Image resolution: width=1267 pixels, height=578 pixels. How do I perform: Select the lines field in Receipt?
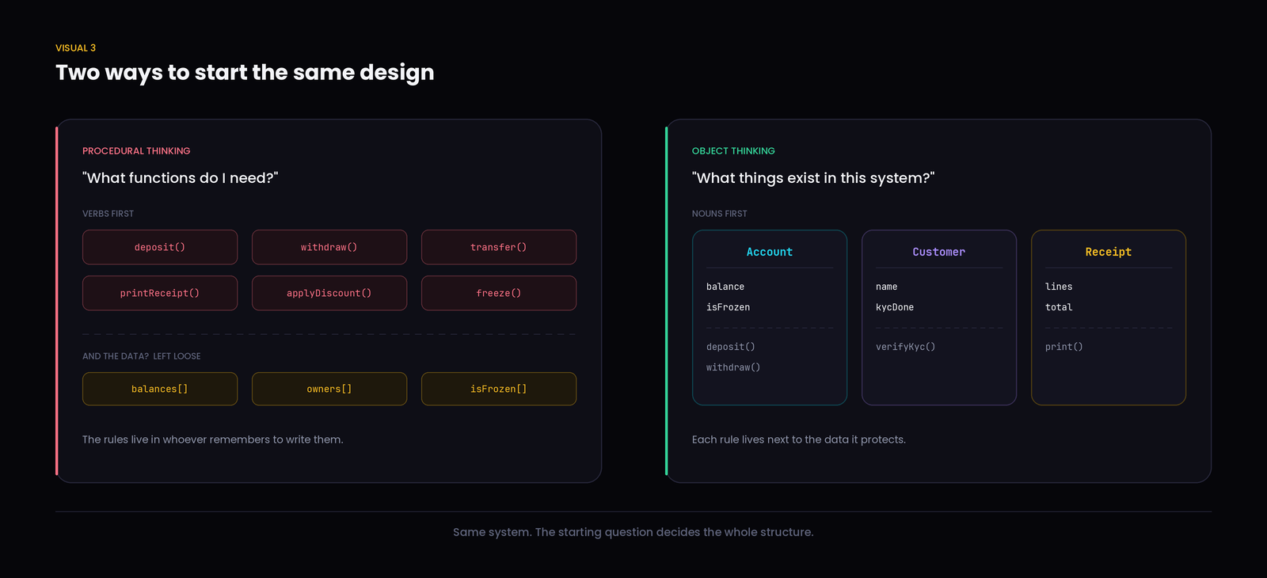pos(1059,287)
